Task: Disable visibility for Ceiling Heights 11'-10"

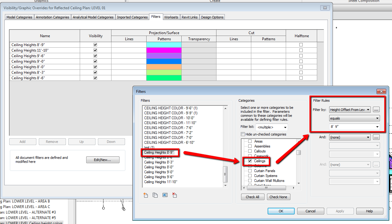Action: (95, 50)
